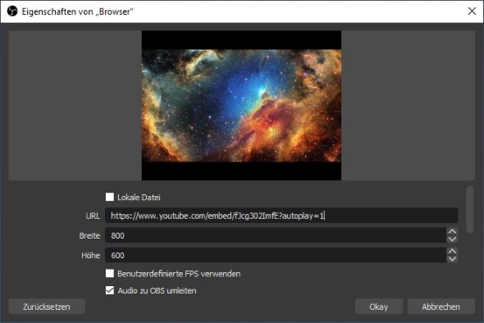Click the properties panel vertical scrollbar
This screenshot has height=323, width=484.
(x=469, y=209)
